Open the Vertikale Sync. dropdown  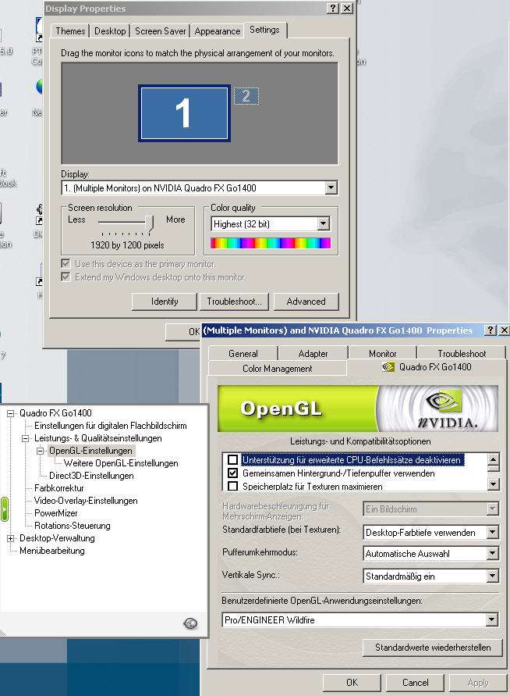492,576
